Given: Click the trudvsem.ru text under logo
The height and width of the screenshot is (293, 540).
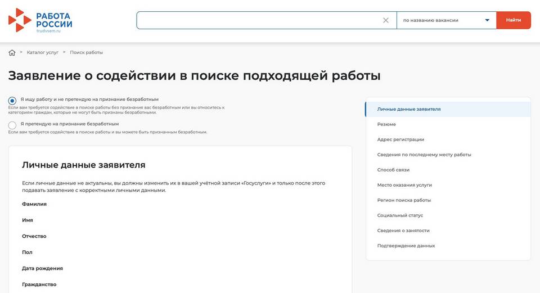Looking at the screenshot, I should 48,30.
